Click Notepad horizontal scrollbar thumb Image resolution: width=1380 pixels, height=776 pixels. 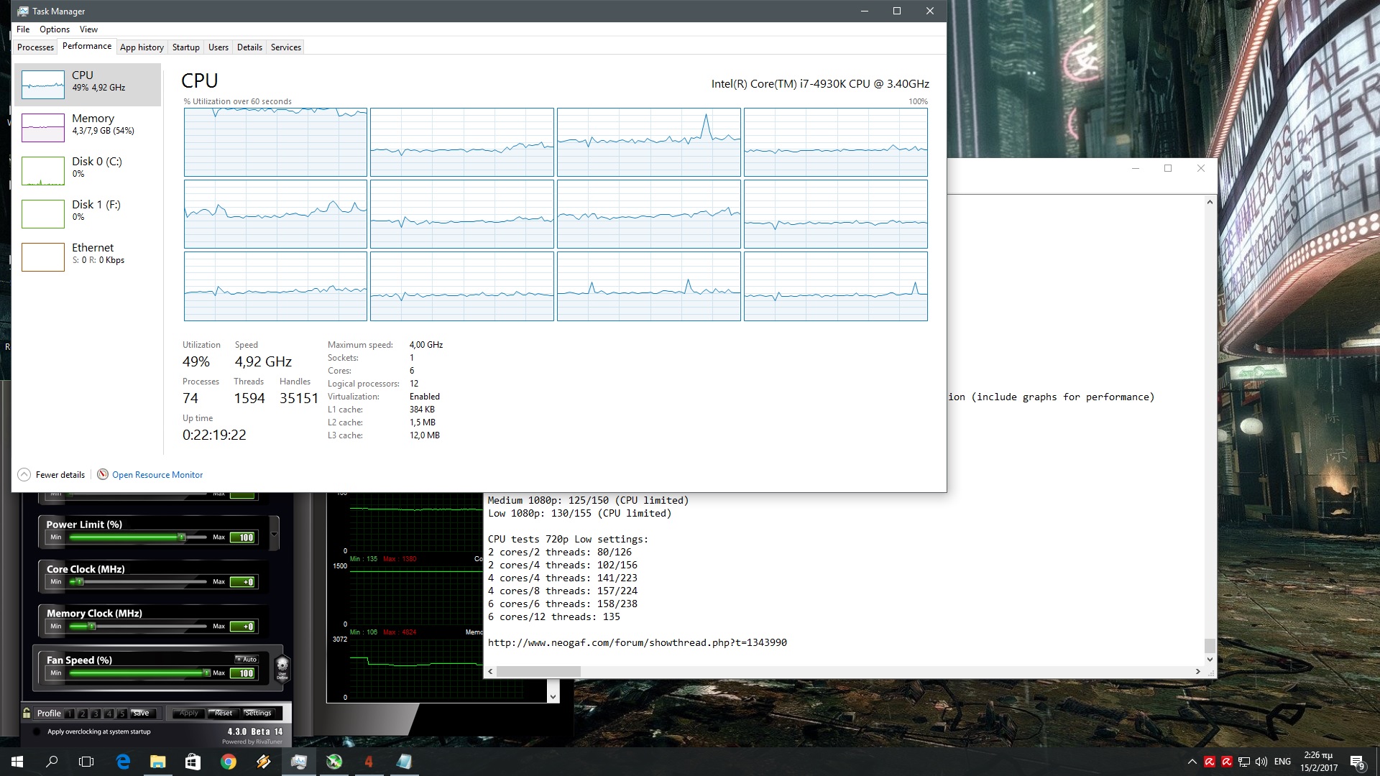point(538,671)
